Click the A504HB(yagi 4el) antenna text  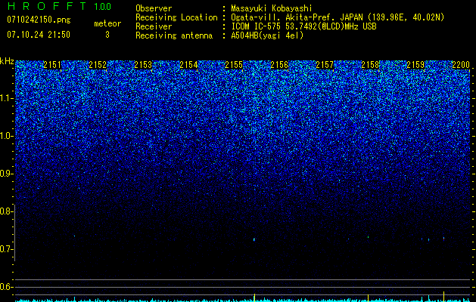point(267,35)
